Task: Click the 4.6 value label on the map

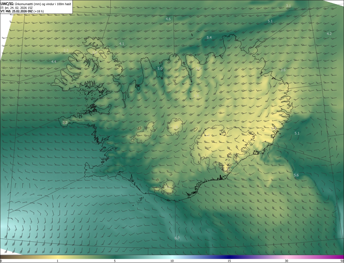Action: pos(168,19)
